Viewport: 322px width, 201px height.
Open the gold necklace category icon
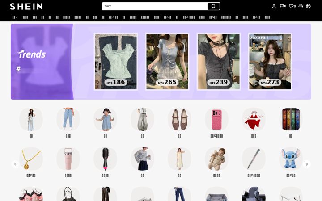(31, 159)
